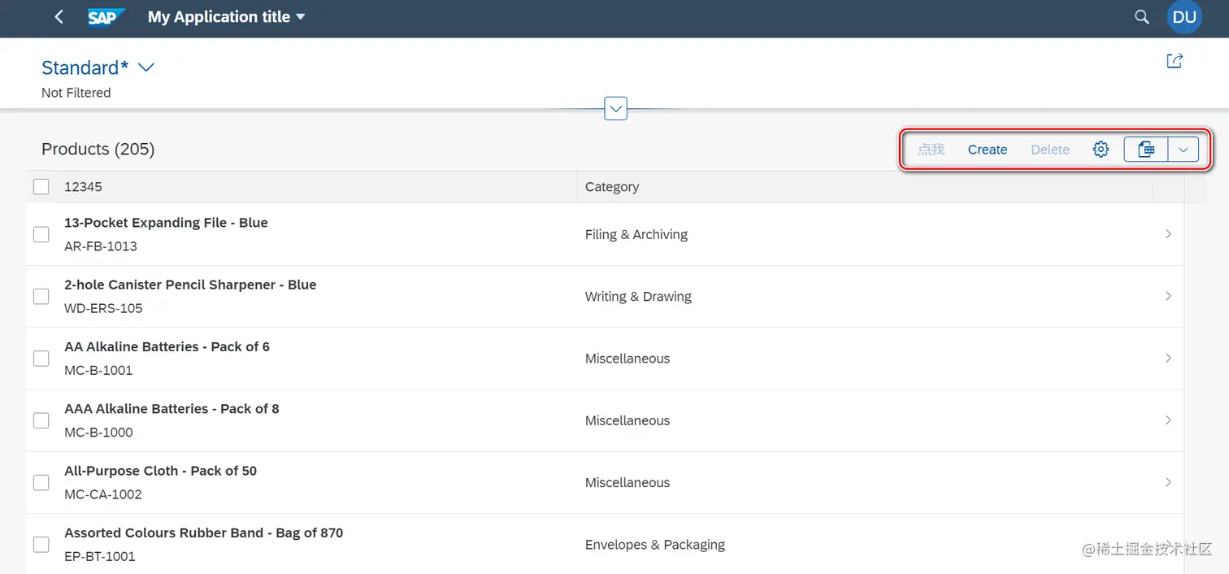Open details arrow on All-Purpose Cloth row
This screenshot has height=574, width=1229.
[1168, 482]
